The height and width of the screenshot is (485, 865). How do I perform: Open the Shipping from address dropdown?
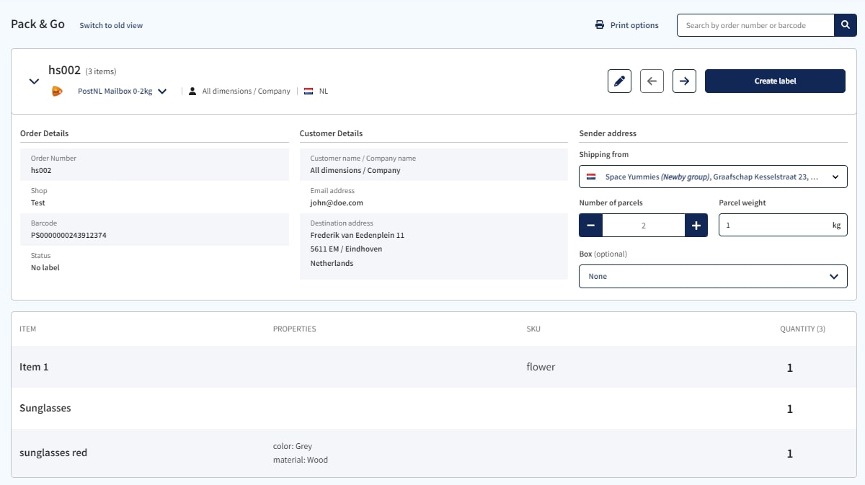[713, 177]
